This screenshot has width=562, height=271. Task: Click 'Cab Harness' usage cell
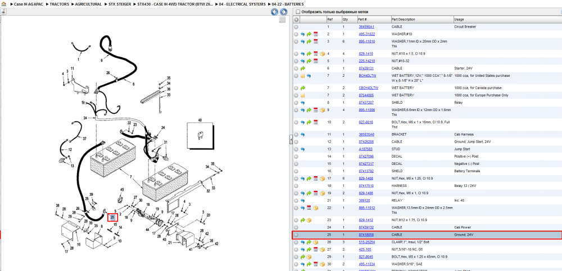coord(464,135)
